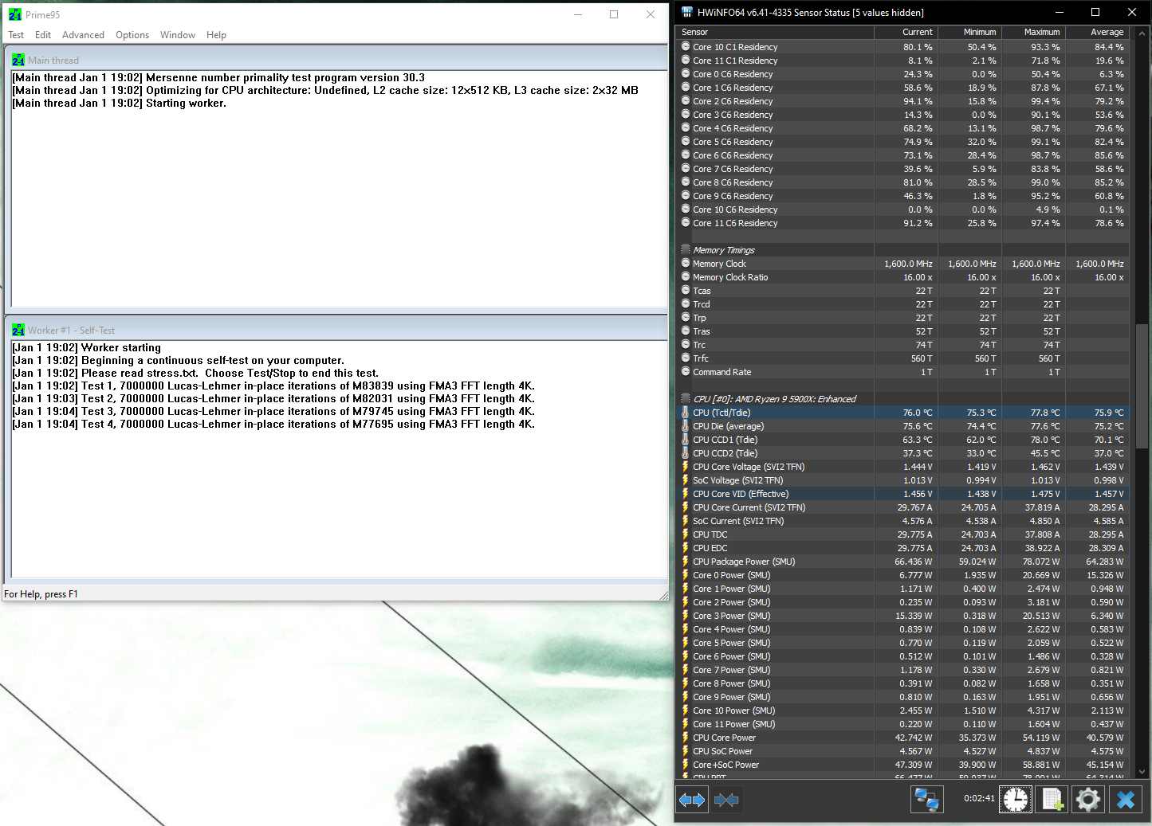The height and width of the screenshot is (826, 1152).
Task: Open the Test menu in Prime95
Action: click(x=16, y=35)
